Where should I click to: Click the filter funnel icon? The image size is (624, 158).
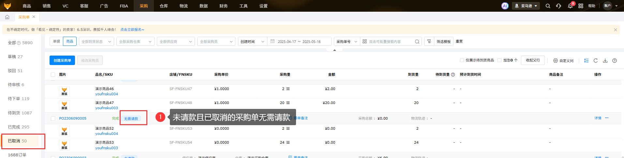point(429,42)
